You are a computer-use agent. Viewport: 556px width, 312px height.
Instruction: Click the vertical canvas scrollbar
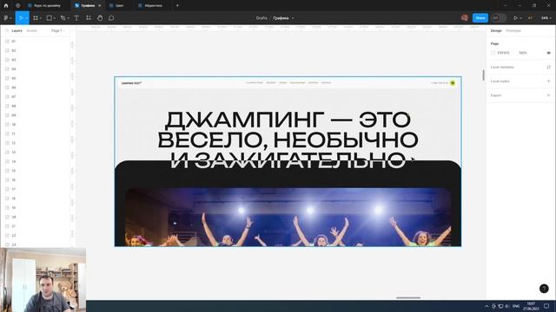483,75
